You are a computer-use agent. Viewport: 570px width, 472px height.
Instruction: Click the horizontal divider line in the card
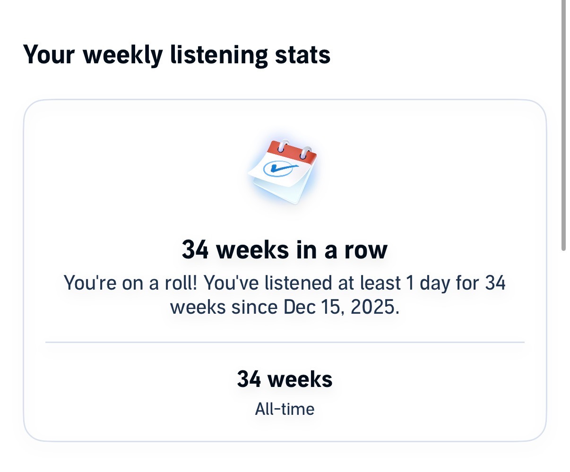pos(285,342)
